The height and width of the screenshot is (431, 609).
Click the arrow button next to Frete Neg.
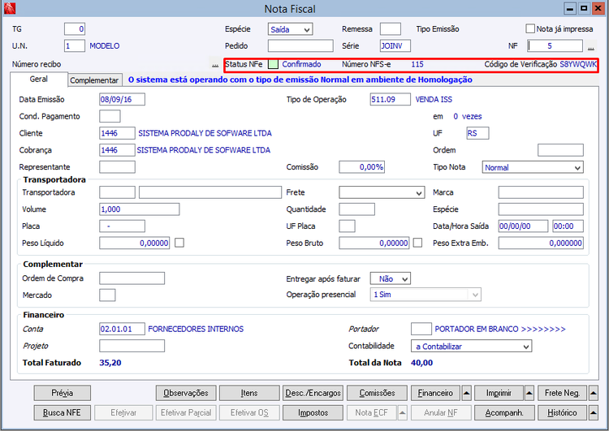point(592,393)
